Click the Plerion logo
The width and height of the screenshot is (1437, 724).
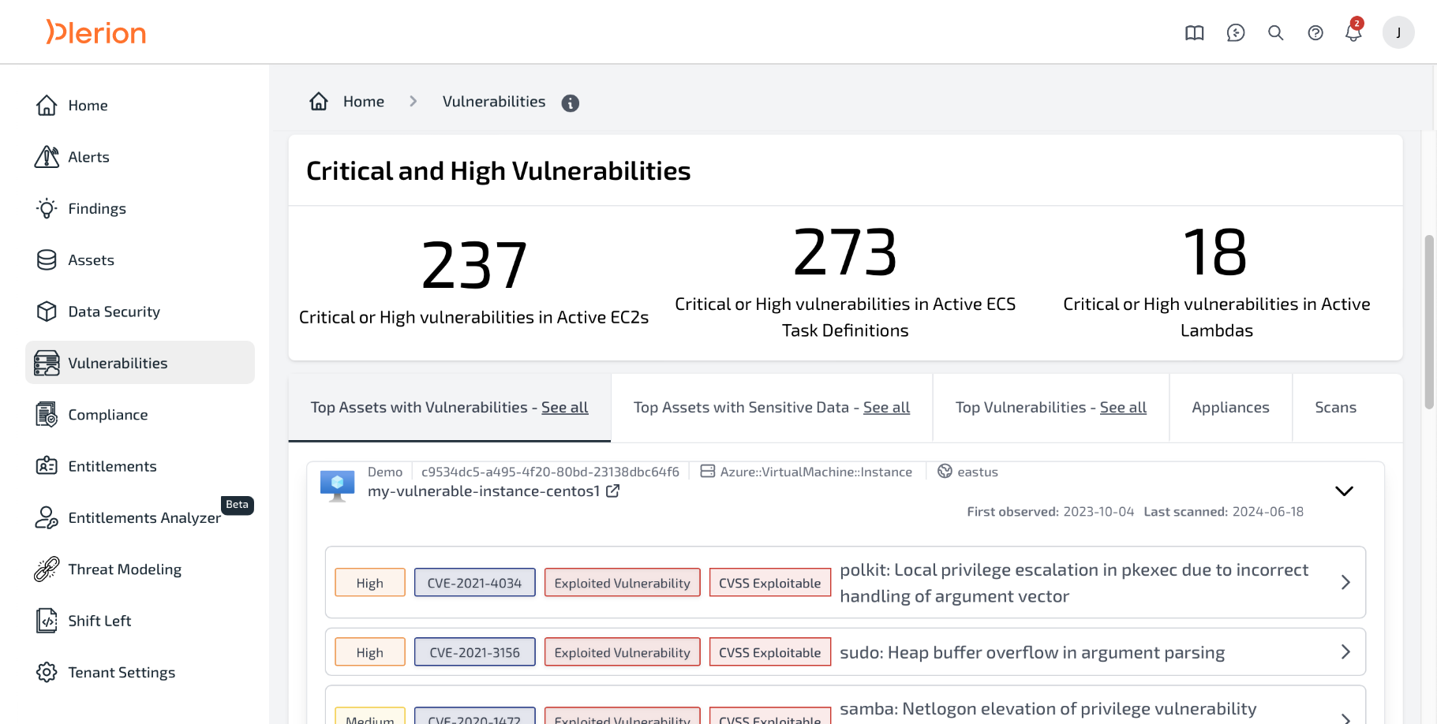[95, 32]
